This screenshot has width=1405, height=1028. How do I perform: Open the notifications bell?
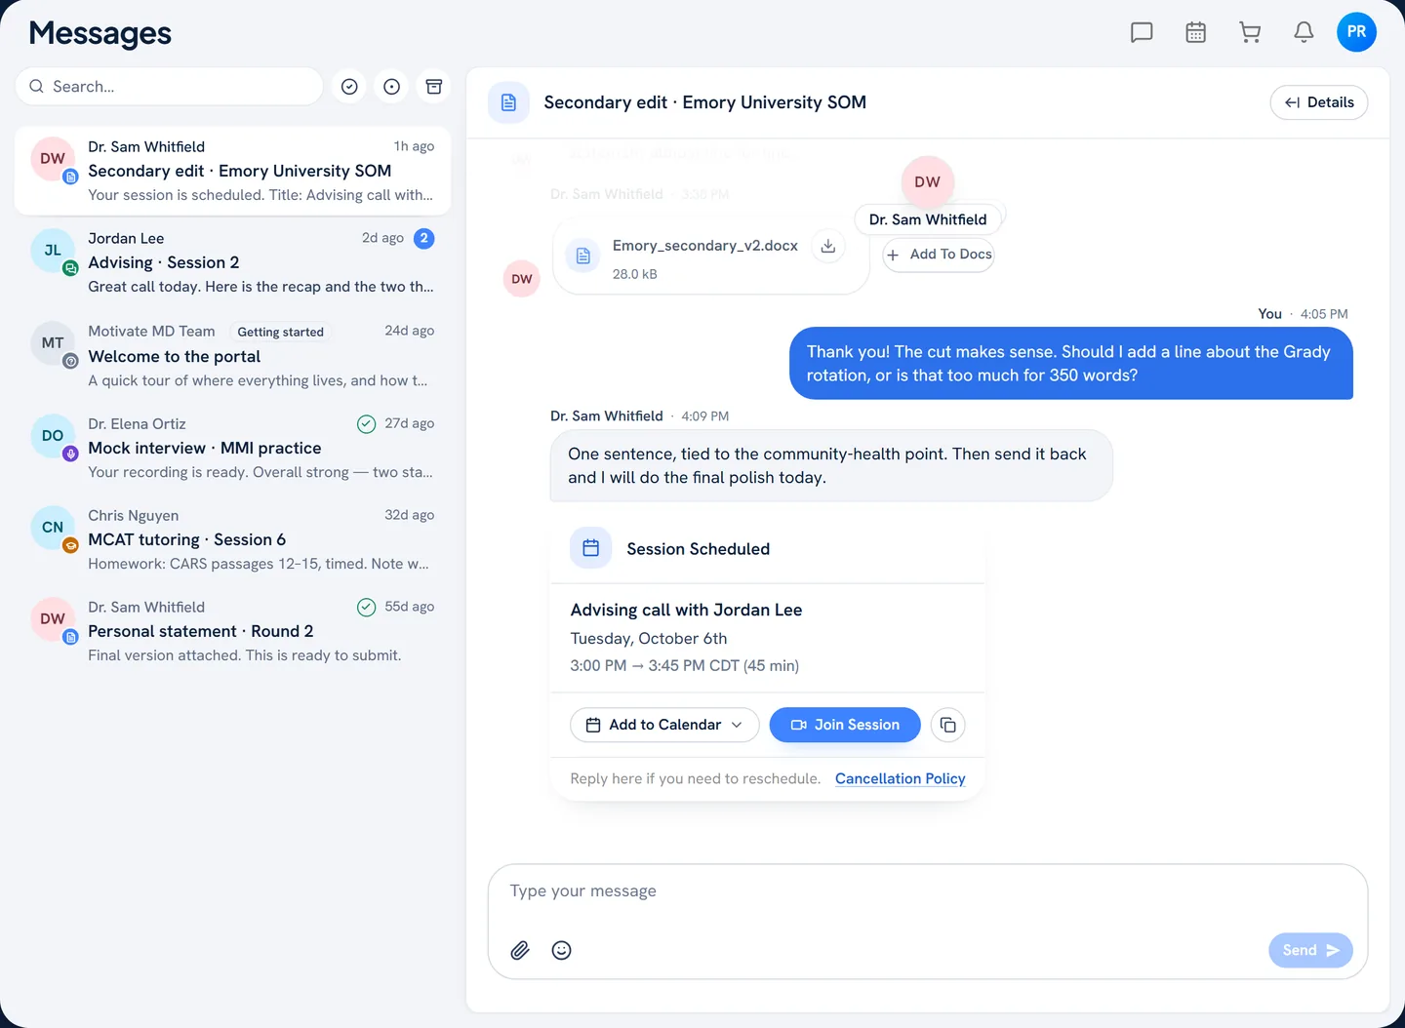click(x=1304, y=32)
